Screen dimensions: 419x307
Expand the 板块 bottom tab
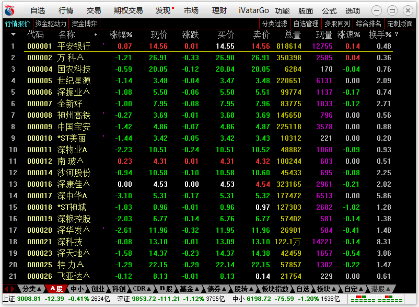(x=327, y=289)
